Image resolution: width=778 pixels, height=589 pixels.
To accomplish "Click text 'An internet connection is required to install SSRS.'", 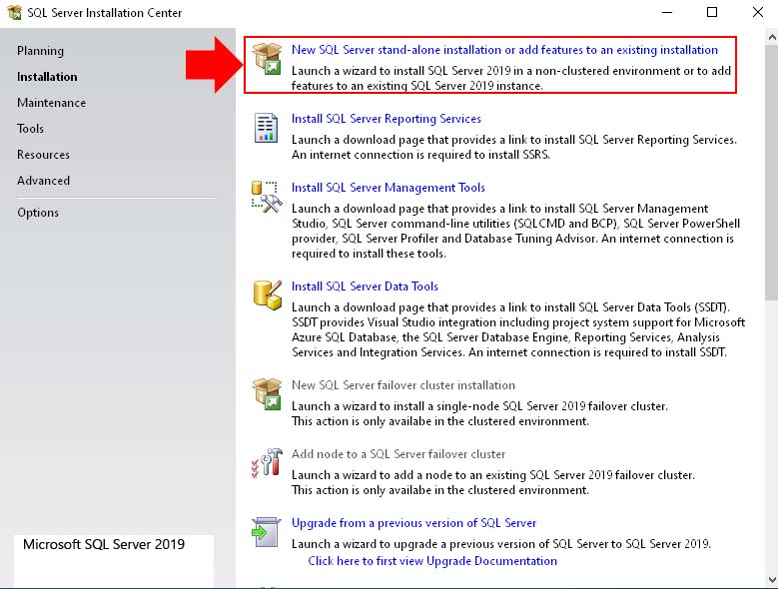I will pos(420,155).
